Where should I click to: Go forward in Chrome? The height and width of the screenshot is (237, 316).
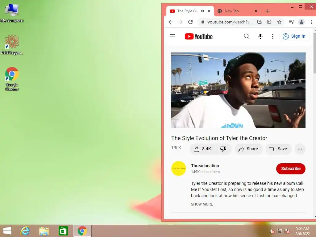(x=181, y=22)
